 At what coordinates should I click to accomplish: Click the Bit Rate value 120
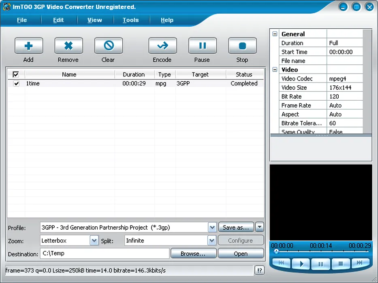click(x=345, y=96)
